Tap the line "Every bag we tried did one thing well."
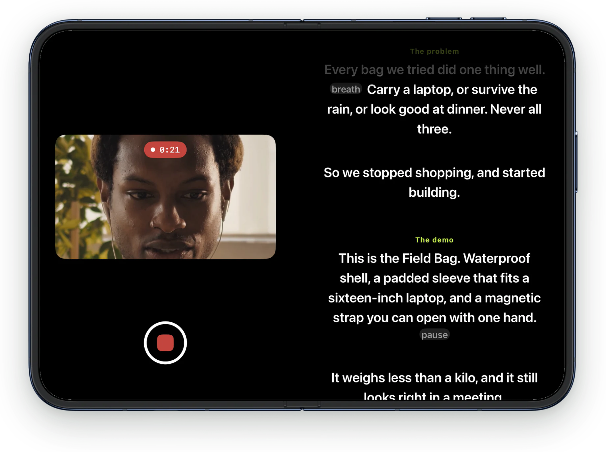 click(x=434, y=70)
